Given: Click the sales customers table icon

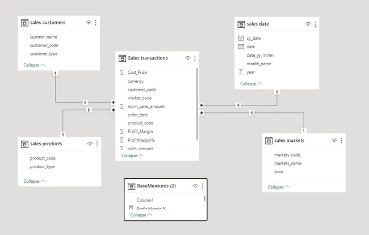Looking at the screenshot, I should click(x=24, y=23).
